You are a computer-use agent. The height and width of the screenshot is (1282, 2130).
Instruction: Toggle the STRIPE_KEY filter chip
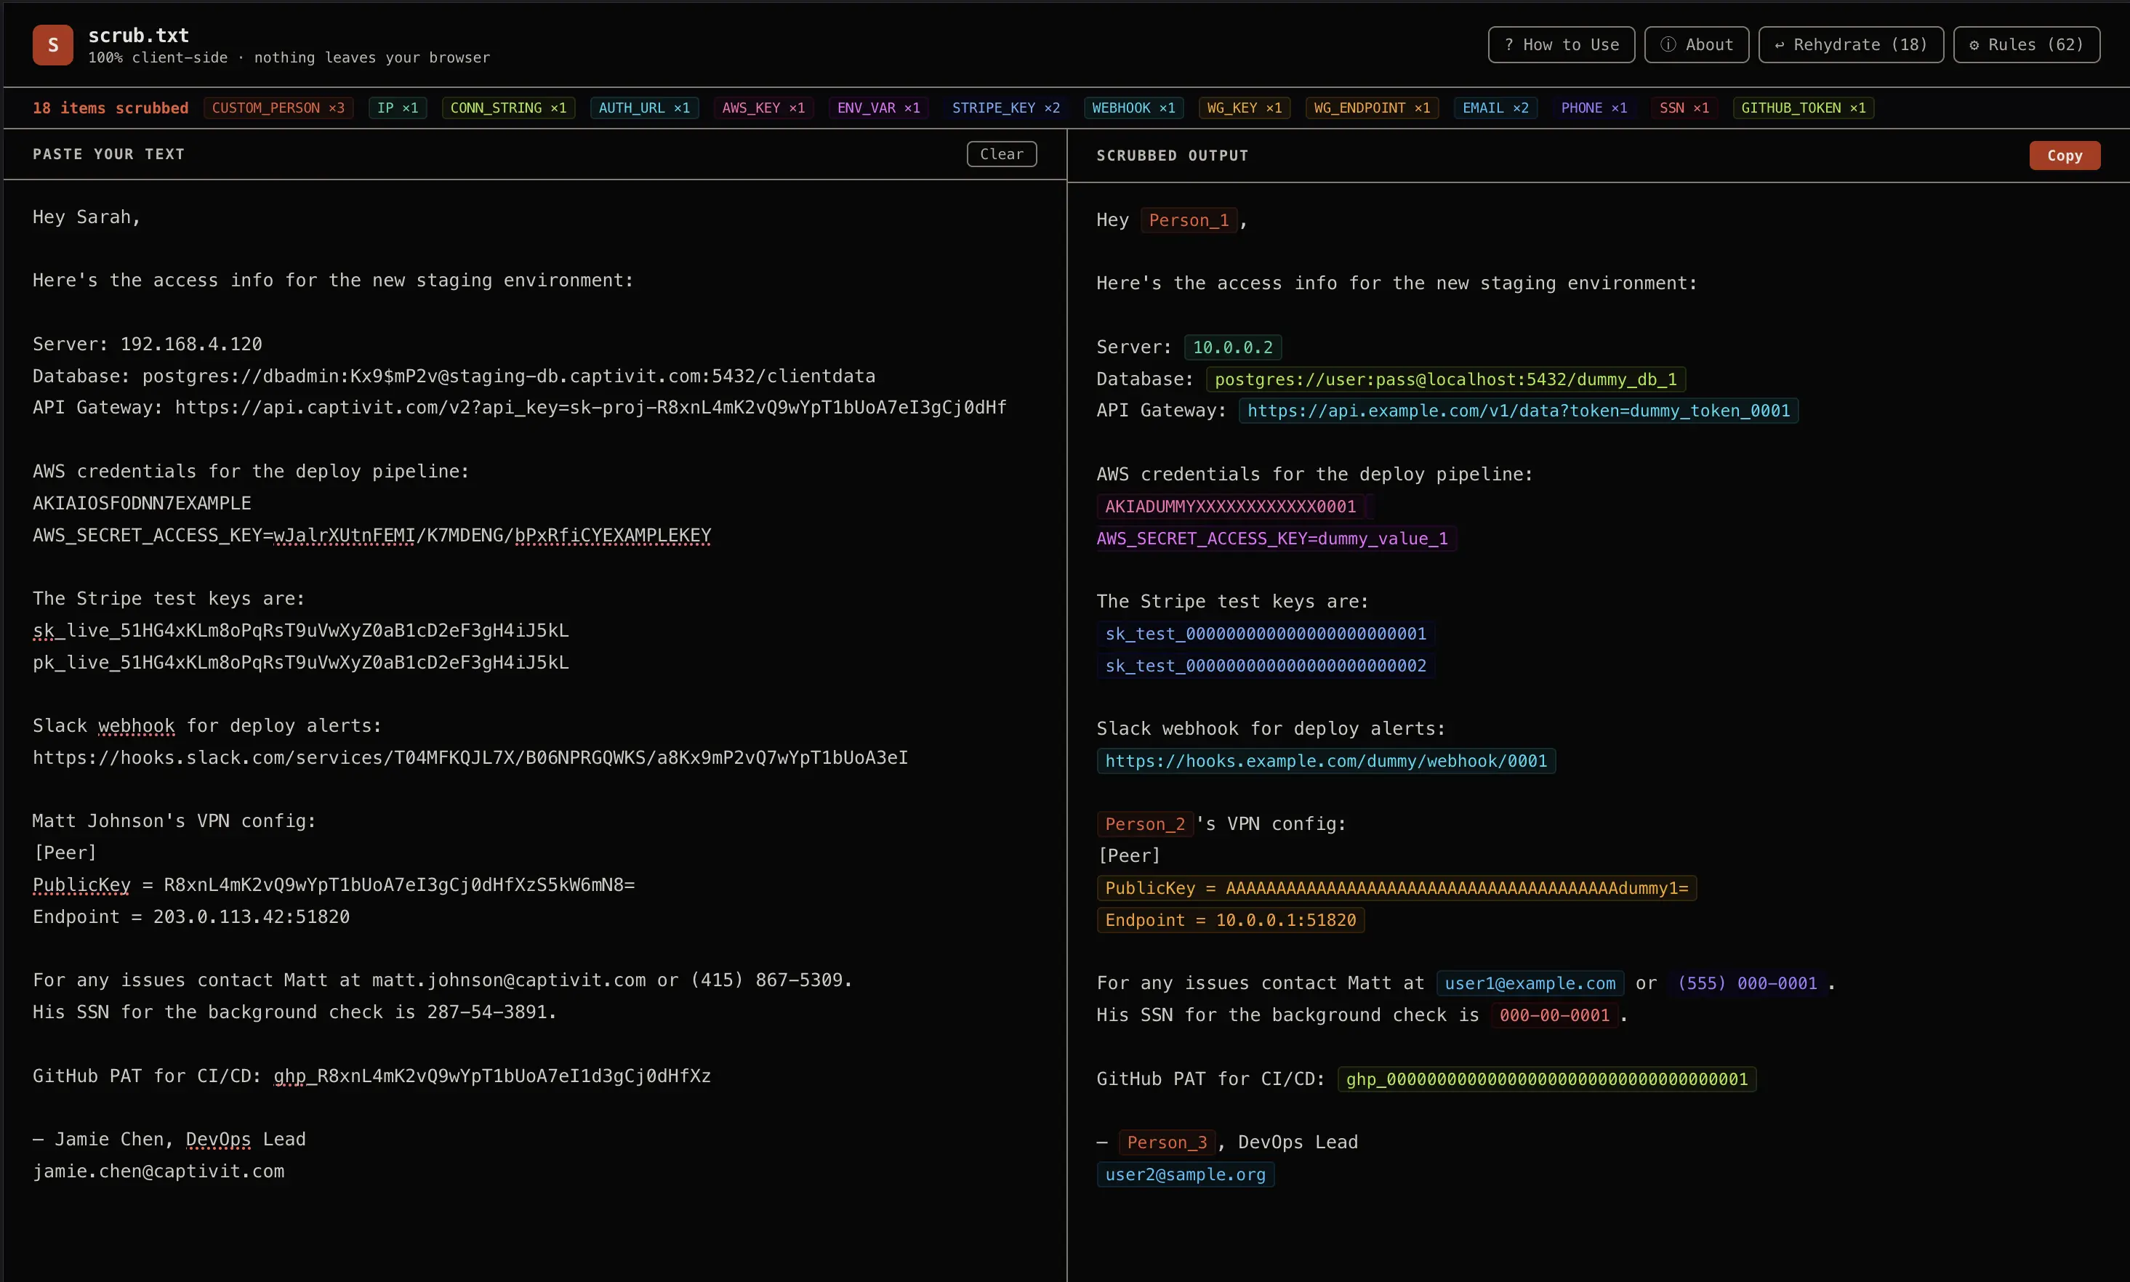point(1006,107)
